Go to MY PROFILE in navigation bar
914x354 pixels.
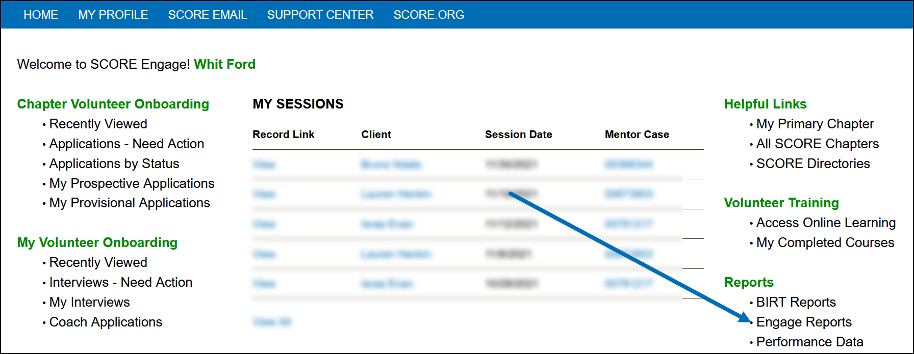pyautogui.click(x=113, y=15)
